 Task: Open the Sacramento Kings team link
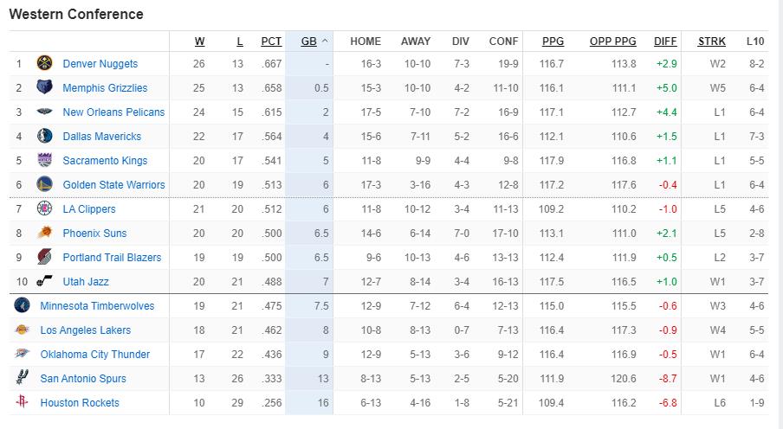click(105, 161)
